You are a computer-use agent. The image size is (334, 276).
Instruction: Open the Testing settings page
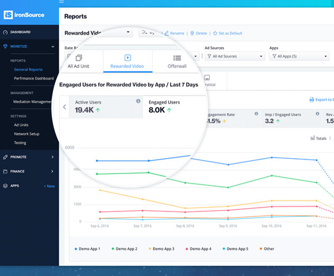tap(20, 143)
